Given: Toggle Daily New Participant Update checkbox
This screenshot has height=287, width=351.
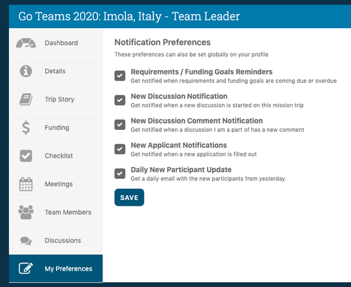Looking at the screenshot, I should tap(120, 173).
